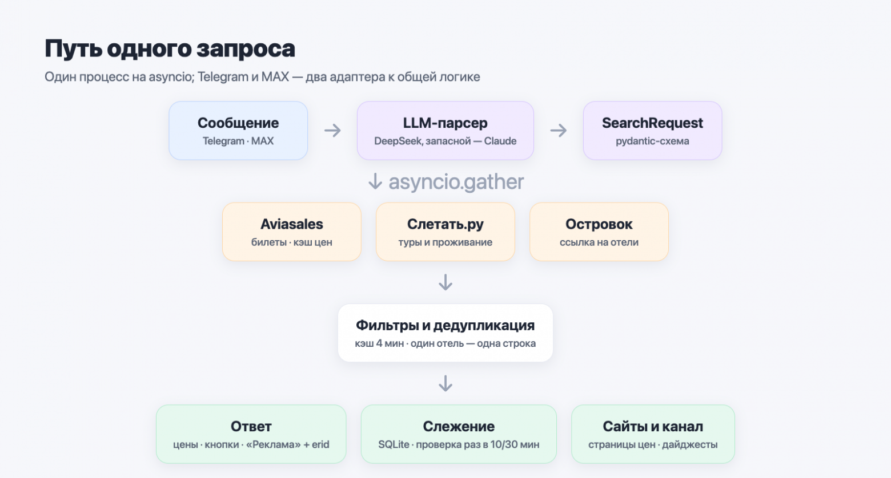Click the "SearchRequest" card title
The width and height of the screenshot is (891, 478).
point(652,123)
